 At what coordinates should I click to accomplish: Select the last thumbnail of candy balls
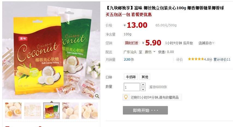pyautogui.click(x=90, y=110)
